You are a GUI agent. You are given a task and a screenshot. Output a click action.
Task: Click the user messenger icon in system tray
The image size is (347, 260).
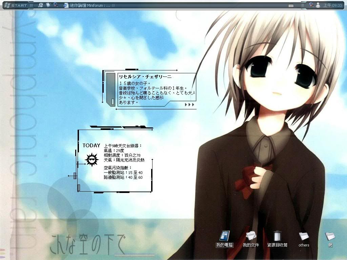pos(318,5)
